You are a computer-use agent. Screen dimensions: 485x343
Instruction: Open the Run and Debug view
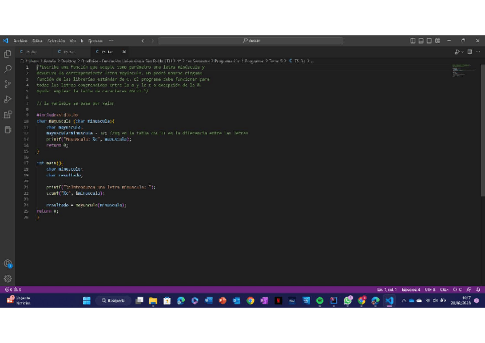7,100
